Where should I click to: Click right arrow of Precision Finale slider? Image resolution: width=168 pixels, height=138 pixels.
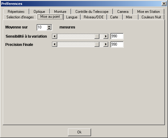[106, 44]
